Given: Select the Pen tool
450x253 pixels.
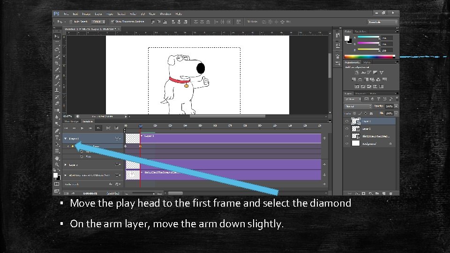Looking at the screenshot, I should (x=57, y=131).
